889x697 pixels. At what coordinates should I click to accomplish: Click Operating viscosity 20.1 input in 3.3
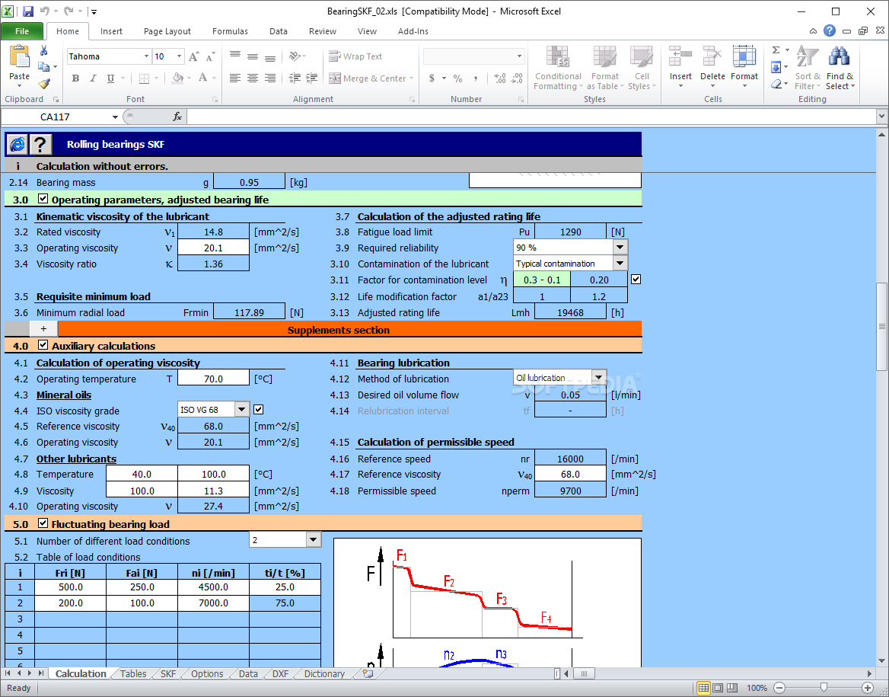pos(213,248)
